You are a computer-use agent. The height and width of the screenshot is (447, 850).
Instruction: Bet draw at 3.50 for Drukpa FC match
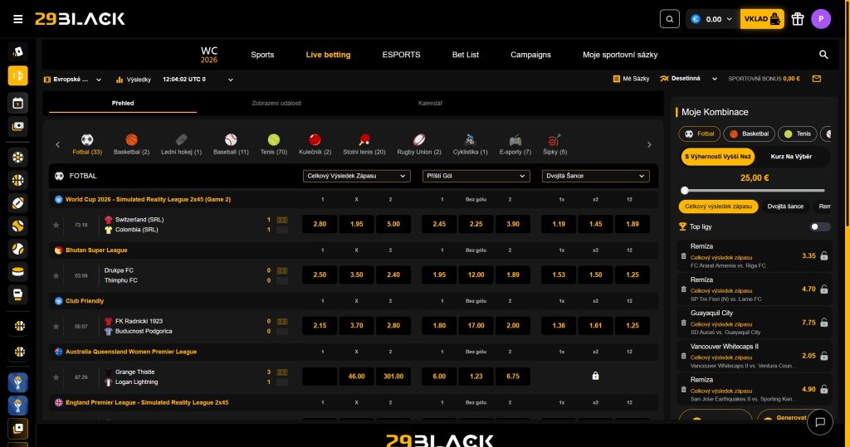pyautogui.click(x=357, y=275)
